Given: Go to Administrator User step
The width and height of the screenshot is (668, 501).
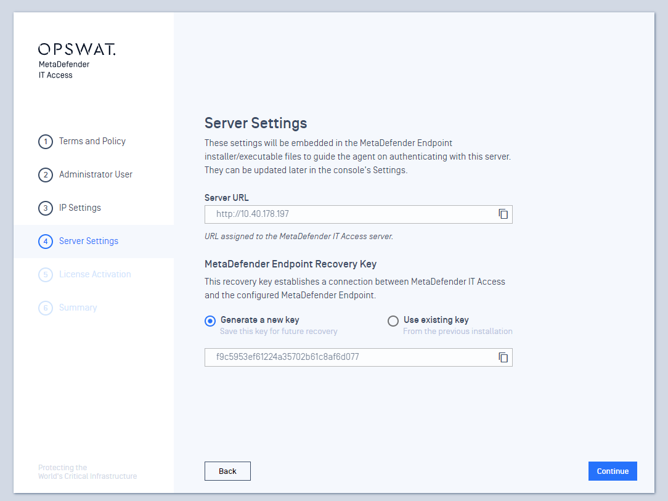Looking at the screenshot, I should pos(96,174).
